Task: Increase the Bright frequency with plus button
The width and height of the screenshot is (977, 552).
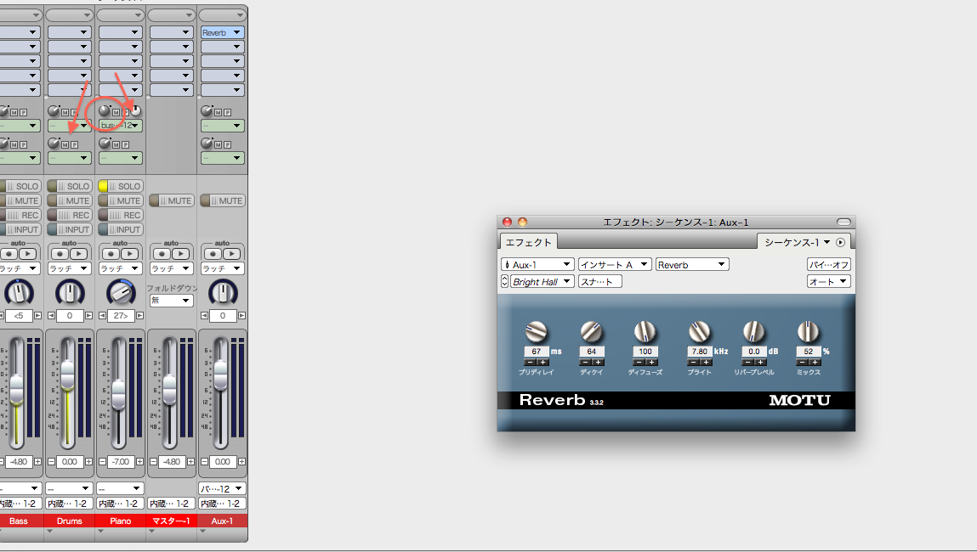Action: click(706, 362)
